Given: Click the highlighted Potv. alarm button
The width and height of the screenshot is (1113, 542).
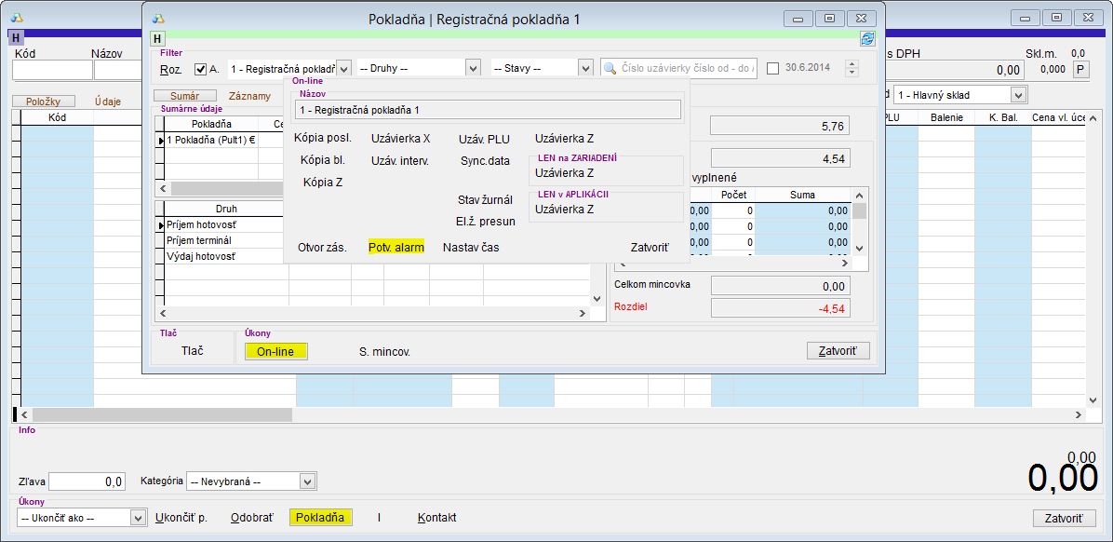Looking at the screenshot, I should (396, 247).
